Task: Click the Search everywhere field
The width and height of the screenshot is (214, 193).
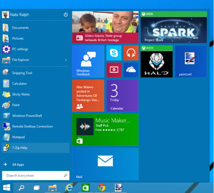Action: tap(36, 175)
